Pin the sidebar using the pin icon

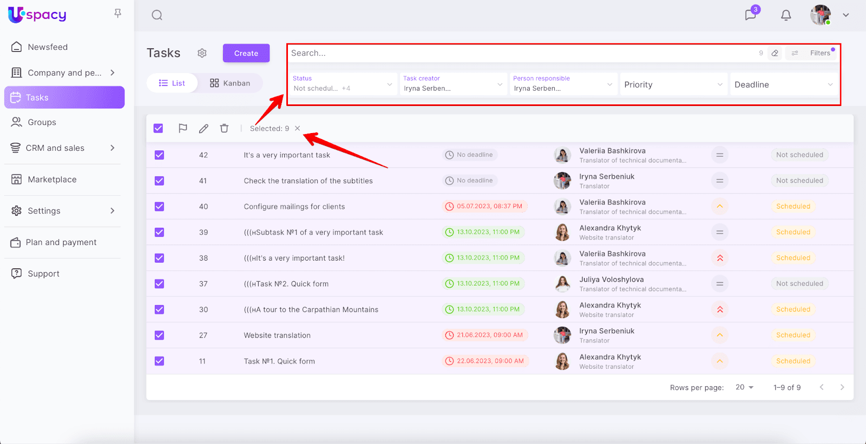117,14
